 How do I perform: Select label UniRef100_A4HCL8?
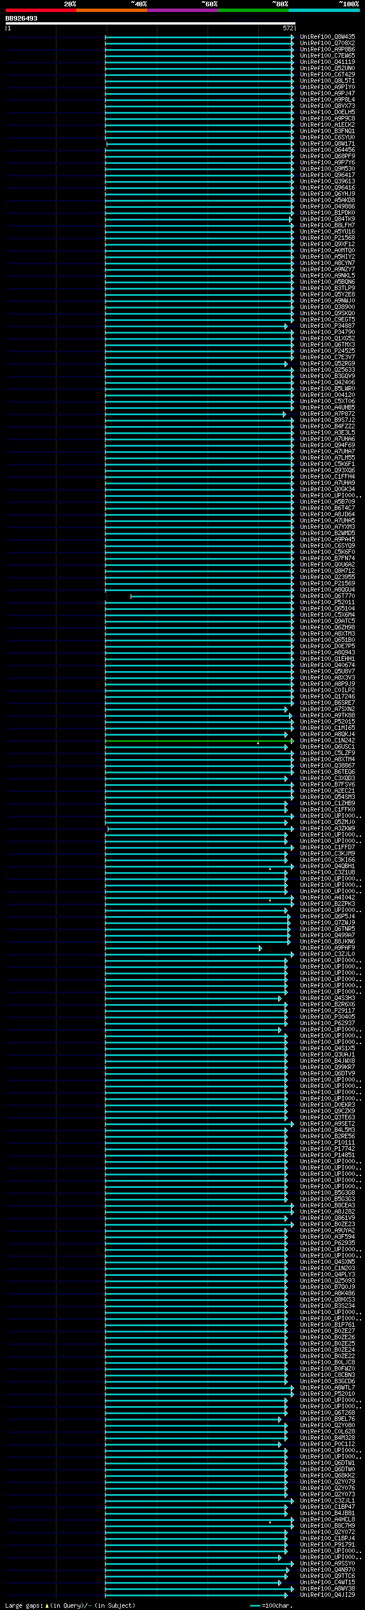tap(327, 1519)
